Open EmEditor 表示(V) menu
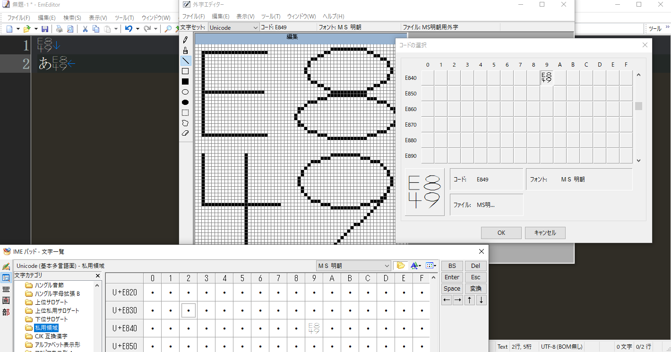Viewport: 671px width, 352px height. [x=98, y=17]
